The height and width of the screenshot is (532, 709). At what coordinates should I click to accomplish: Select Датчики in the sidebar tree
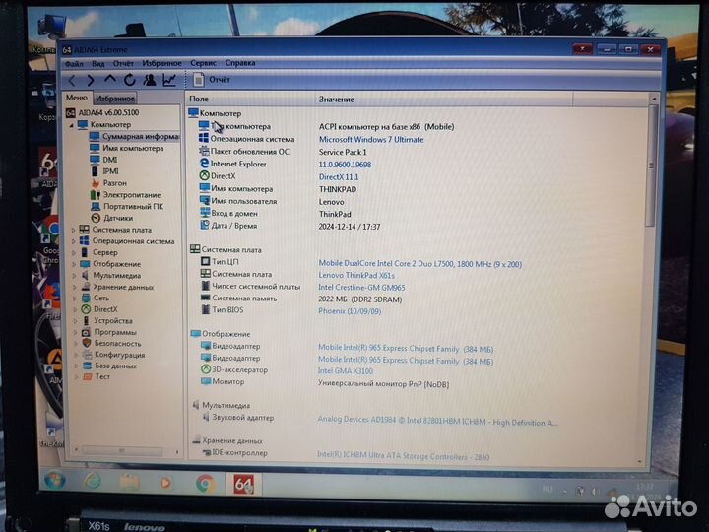coord(117,218)
